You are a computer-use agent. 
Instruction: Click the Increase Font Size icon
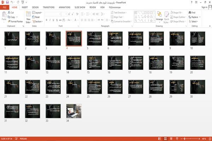click(69, 14)
